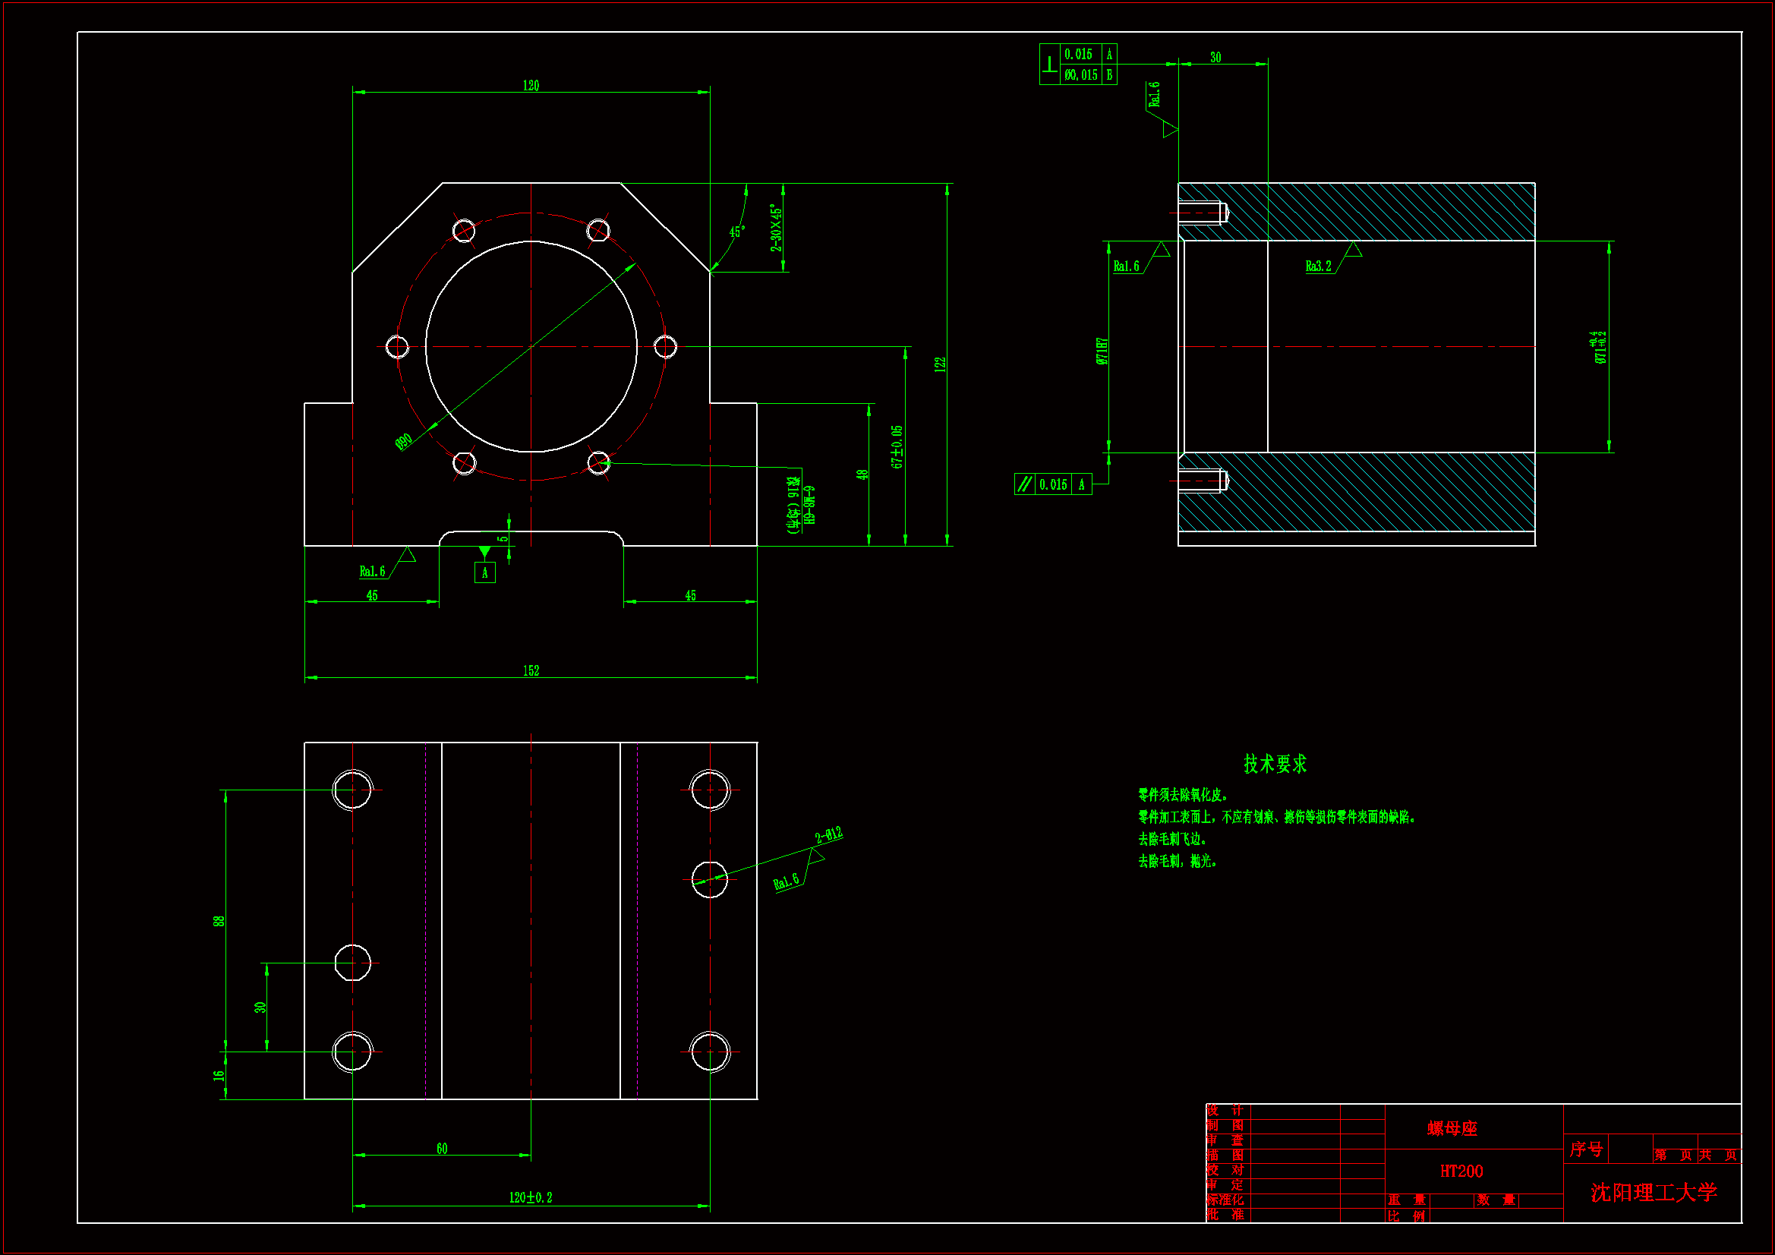Click the 45° angle dimension
This screenshot has width=1775, height=1255.
coord(736,232)
